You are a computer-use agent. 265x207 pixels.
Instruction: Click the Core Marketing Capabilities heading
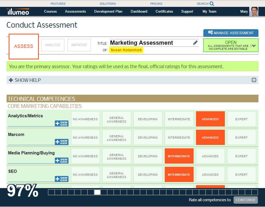(x=45, y=106)
